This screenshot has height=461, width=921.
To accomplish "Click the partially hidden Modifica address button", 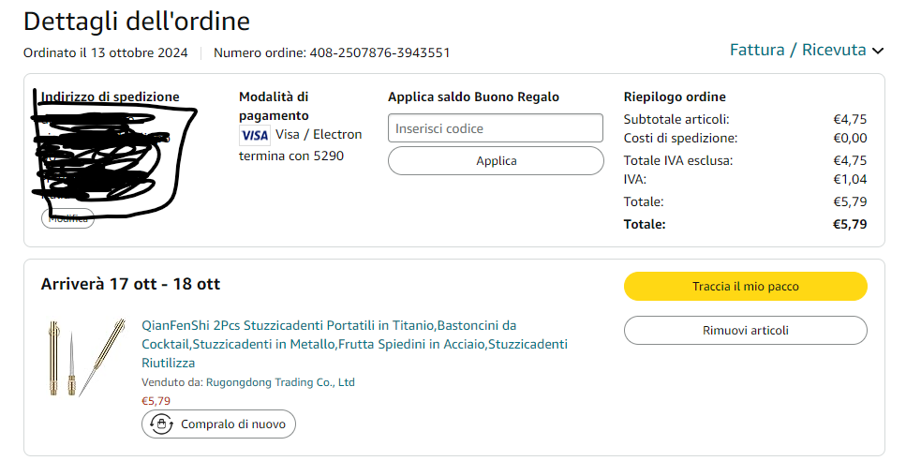I will (x=67, y=218).
